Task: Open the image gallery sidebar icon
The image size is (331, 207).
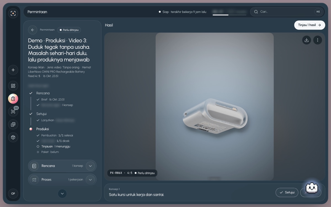Action: click(13, 124)
